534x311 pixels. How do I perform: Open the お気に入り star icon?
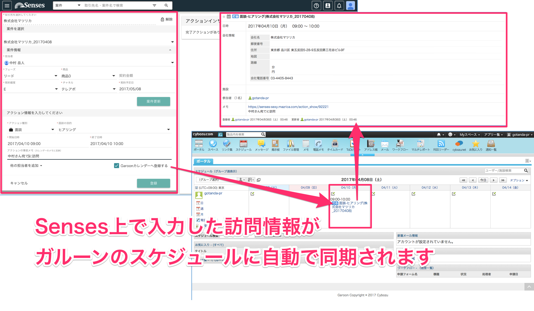pos(476,146)
